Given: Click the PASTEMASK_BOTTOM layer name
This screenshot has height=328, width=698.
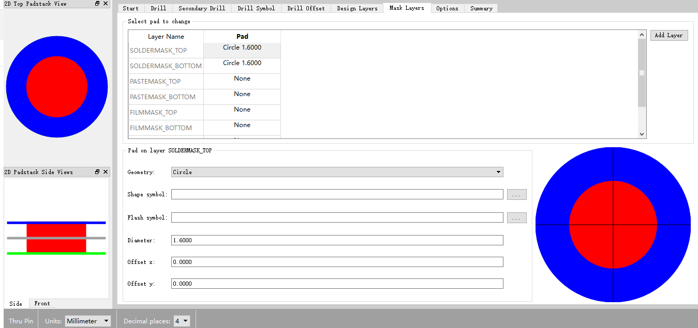Looking at the screenshot, I should 162,97.
